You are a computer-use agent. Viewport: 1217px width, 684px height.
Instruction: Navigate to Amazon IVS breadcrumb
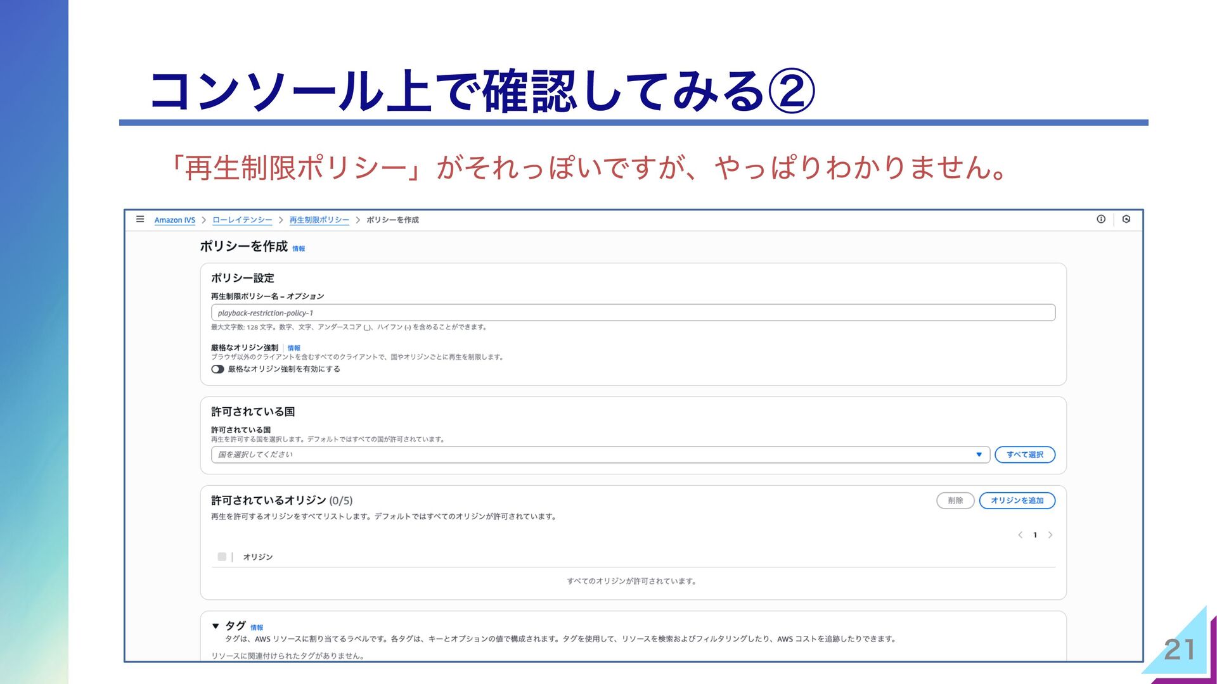pyautogui.click(x=174, y=220)
